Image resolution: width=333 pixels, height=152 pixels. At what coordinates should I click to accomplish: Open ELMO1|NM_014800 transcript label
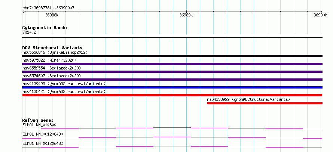(39, 125)
